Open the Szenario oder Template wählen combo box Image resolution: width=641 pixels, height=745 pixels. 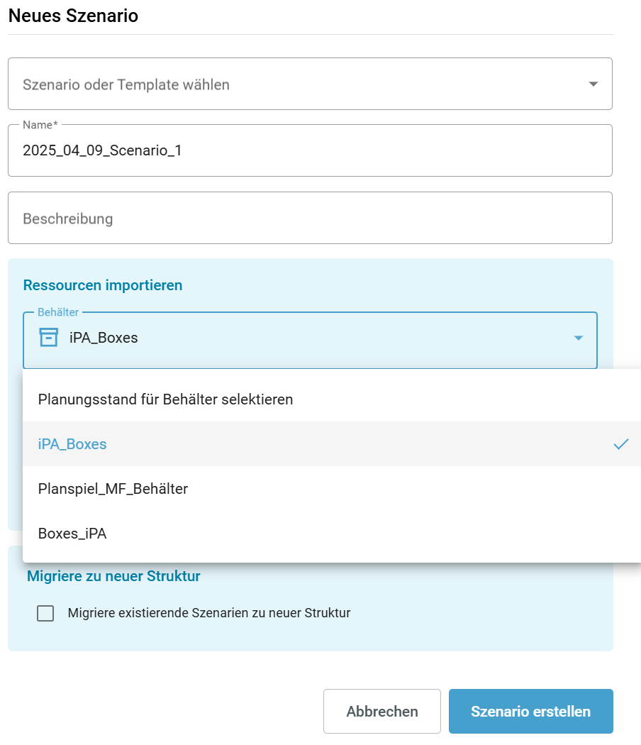[x=310, y=84]
